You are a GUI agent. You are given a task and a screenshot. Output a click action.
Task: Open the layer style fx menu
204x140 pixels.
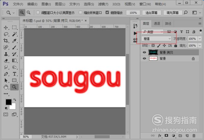point(160,136)
